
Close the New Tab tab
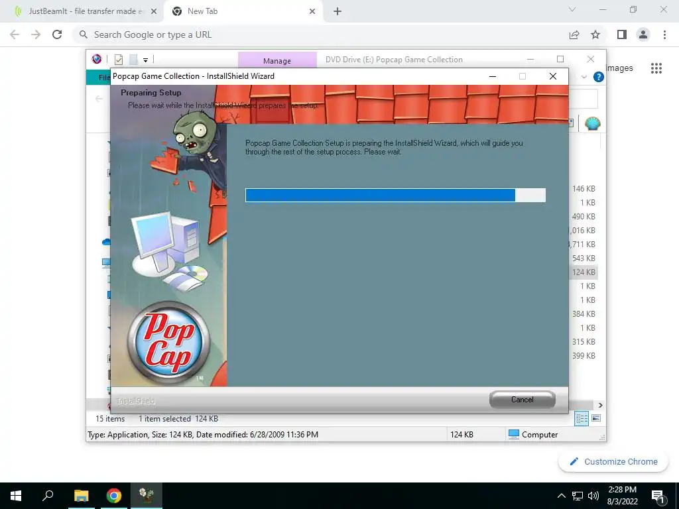(x=312, y=11)
